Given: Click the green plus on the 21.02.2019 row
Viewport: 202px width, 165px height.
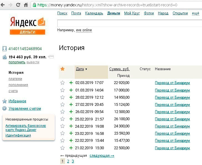Looking at the screenshot, I should tap(71, 148).
